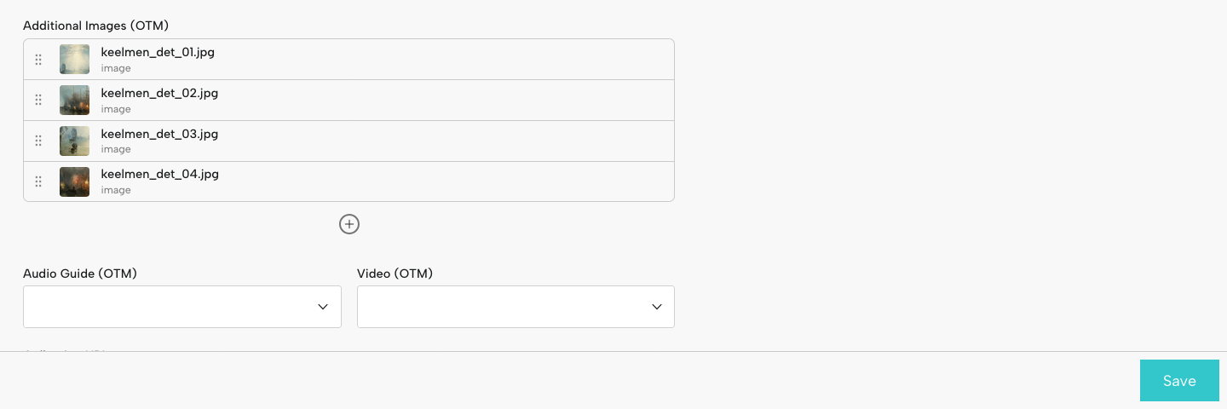Open thumbnail of keelmen_det_01.jpg

tap(74, 60)
